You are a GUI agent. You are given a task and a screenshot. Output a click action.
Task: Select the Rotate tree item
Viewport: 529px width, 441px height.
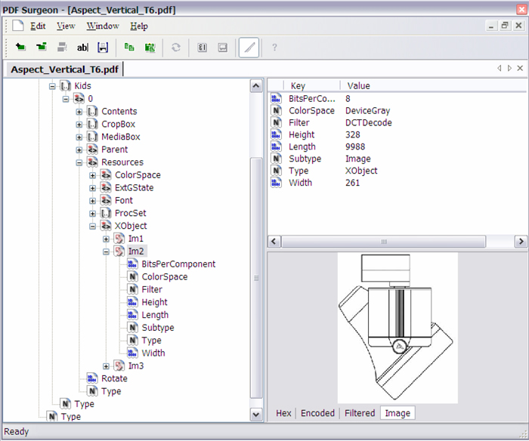click(114, 378)
